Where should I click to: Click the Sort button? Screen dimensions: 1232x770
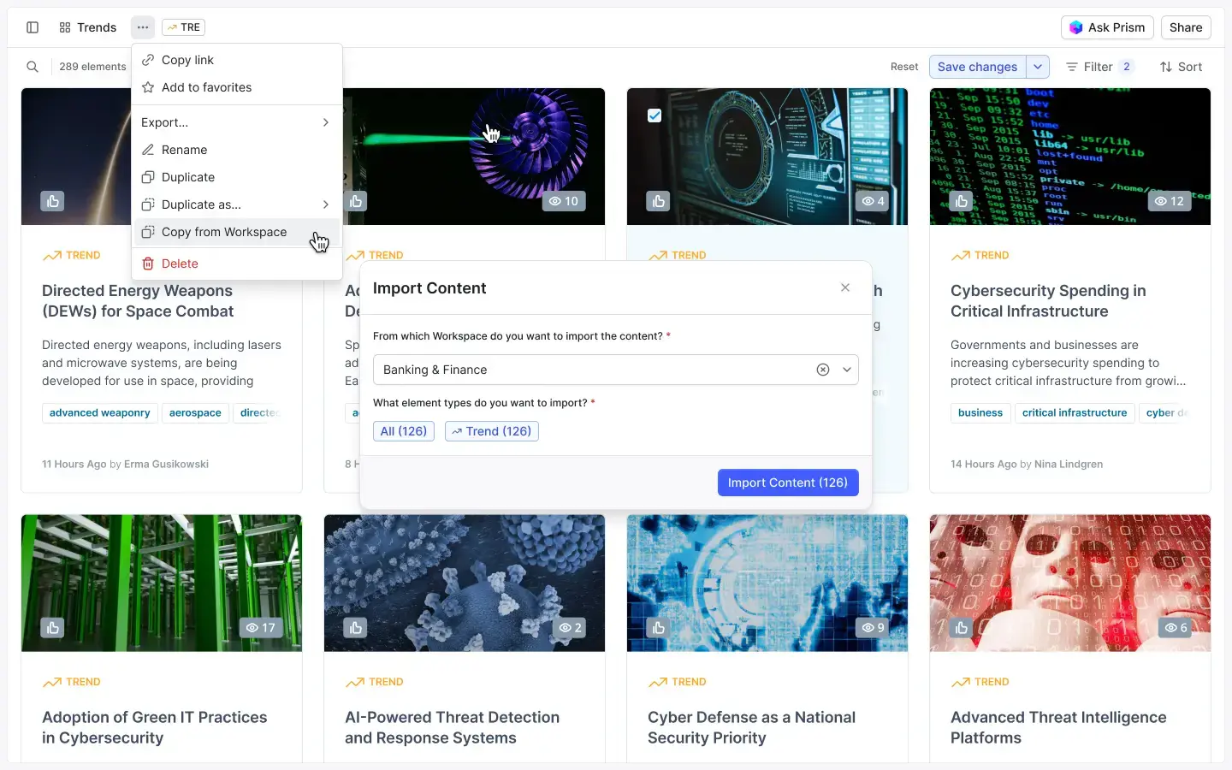point(1181,67)
